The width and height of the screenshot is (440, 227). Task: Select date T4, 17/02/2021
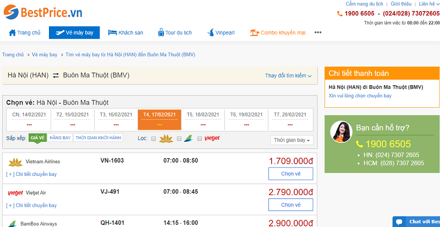pyautogui.click(x=159, y=119)
